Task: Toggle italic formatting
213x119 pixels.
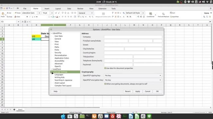Action: (x=30, y=17)
